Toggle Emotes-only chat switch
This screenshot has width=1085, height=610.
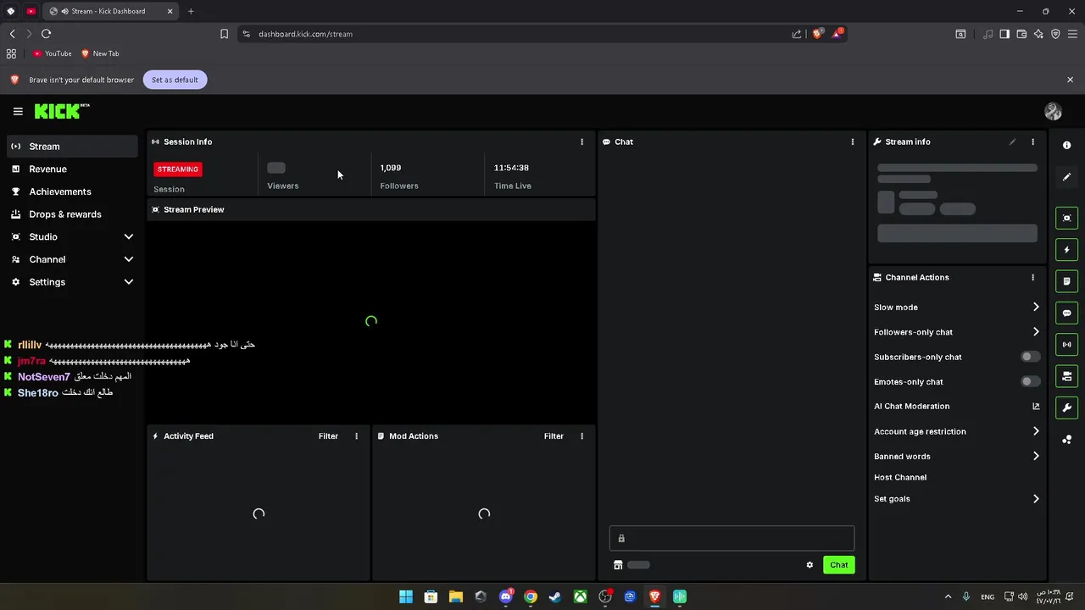pos(1030,381)
